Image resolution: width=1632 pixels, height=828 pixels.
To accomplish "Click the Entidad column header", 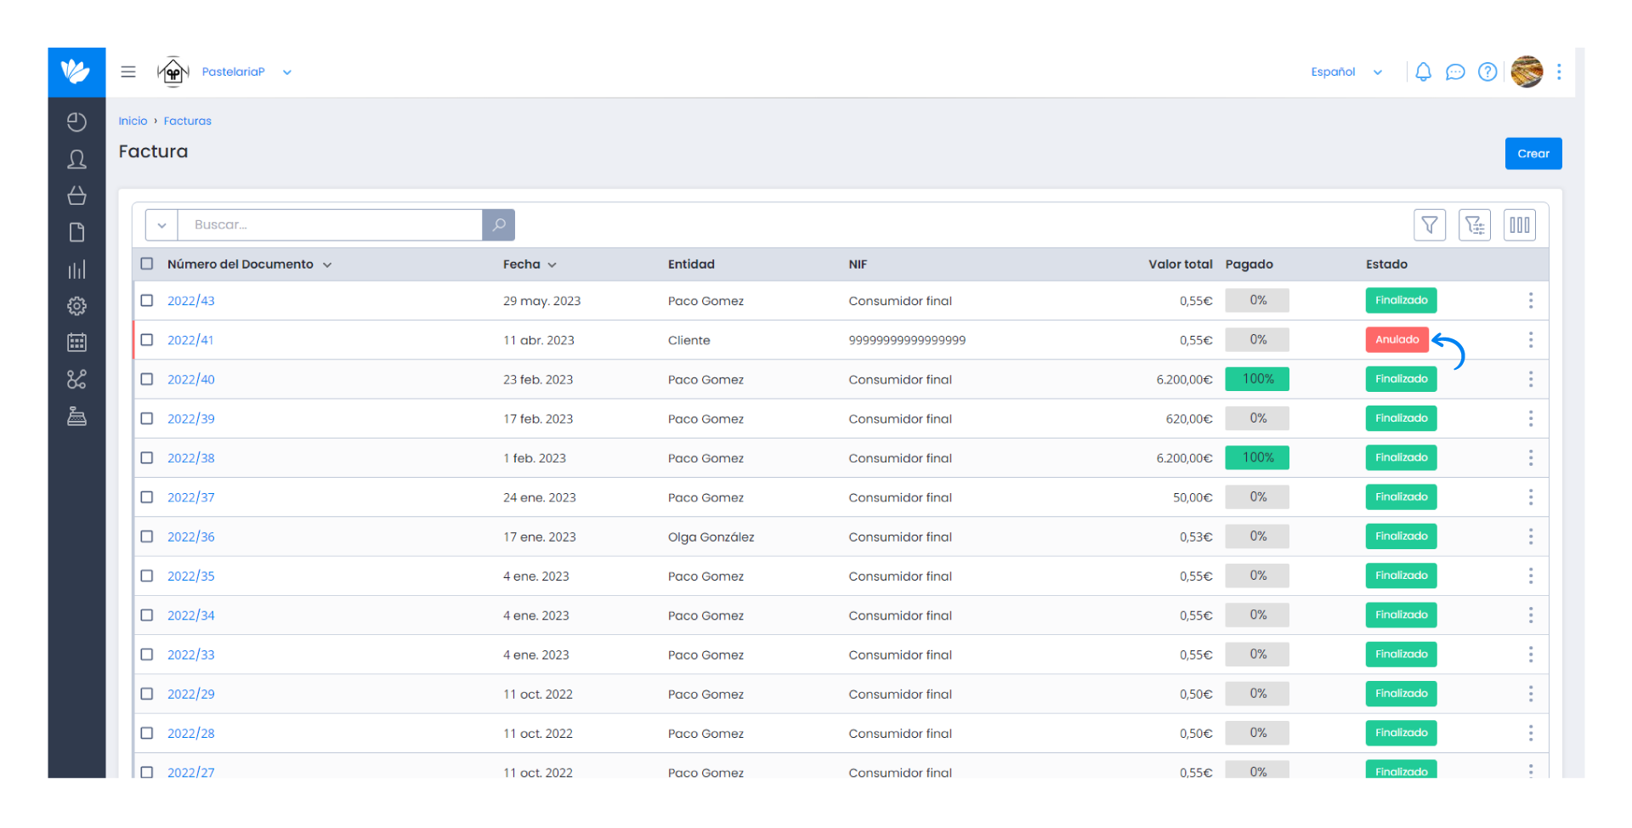I will click(691, 264).
